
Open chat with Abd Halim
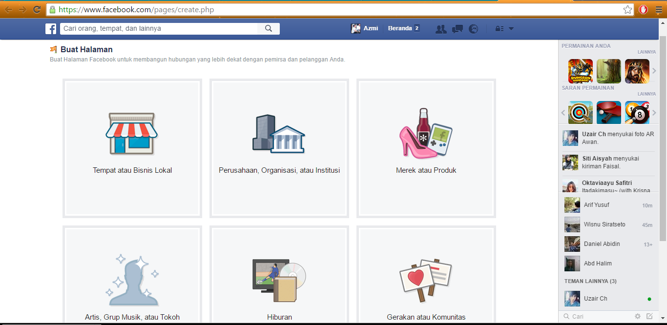point(608,264)
